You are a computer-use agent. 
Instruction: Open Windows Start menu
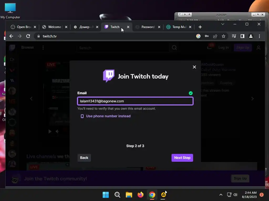[106, 195]
